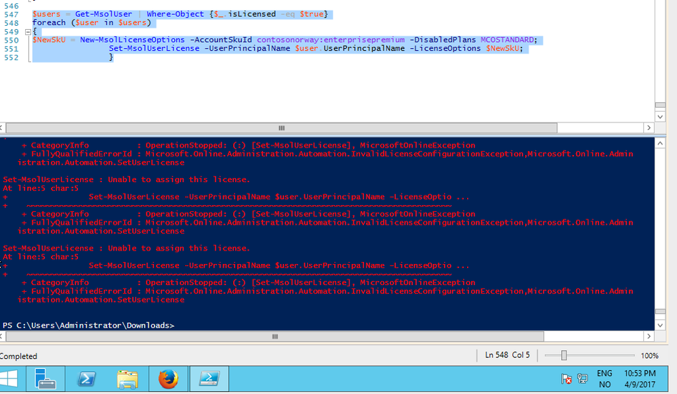The width and height of the screenshot is (677, 394).
Task: Click line number 547 in the gutter
Action: coord(12,14)
